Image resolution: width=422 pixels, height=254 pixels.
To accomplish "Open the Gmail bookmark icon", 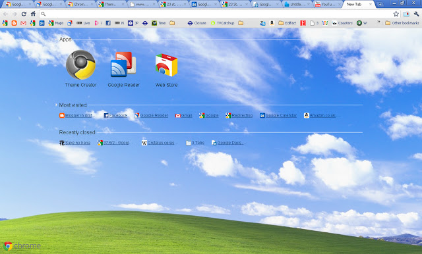I will (x=24, y=23).
